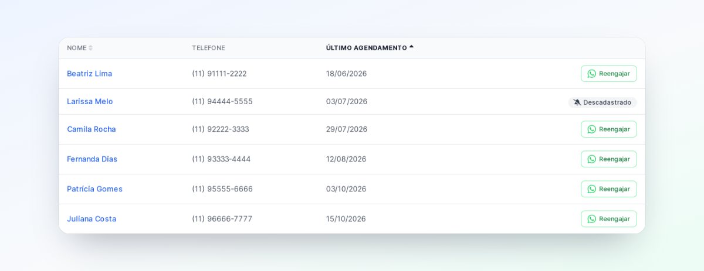Open the Beatriz Lima client profile
The image size is (704, 271).
click(x=89, y=74)
